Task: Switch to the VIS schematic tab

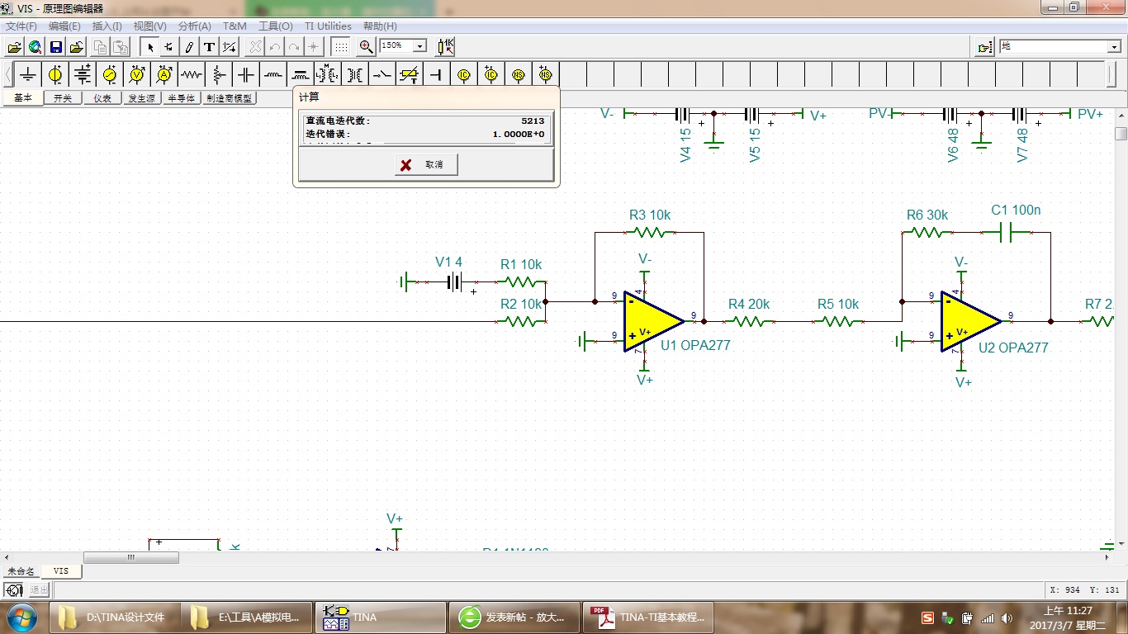Action: 61,570
